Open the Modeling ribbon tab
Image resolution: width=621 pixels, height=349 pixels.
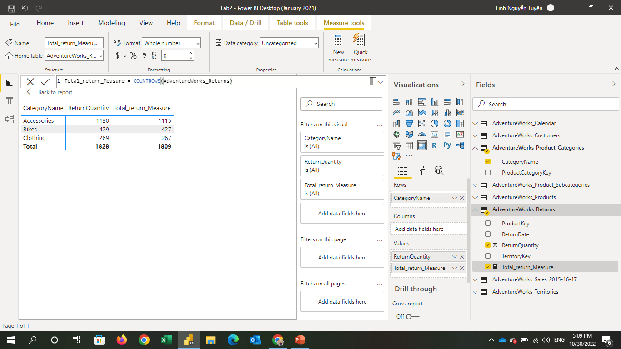point(111,23)
